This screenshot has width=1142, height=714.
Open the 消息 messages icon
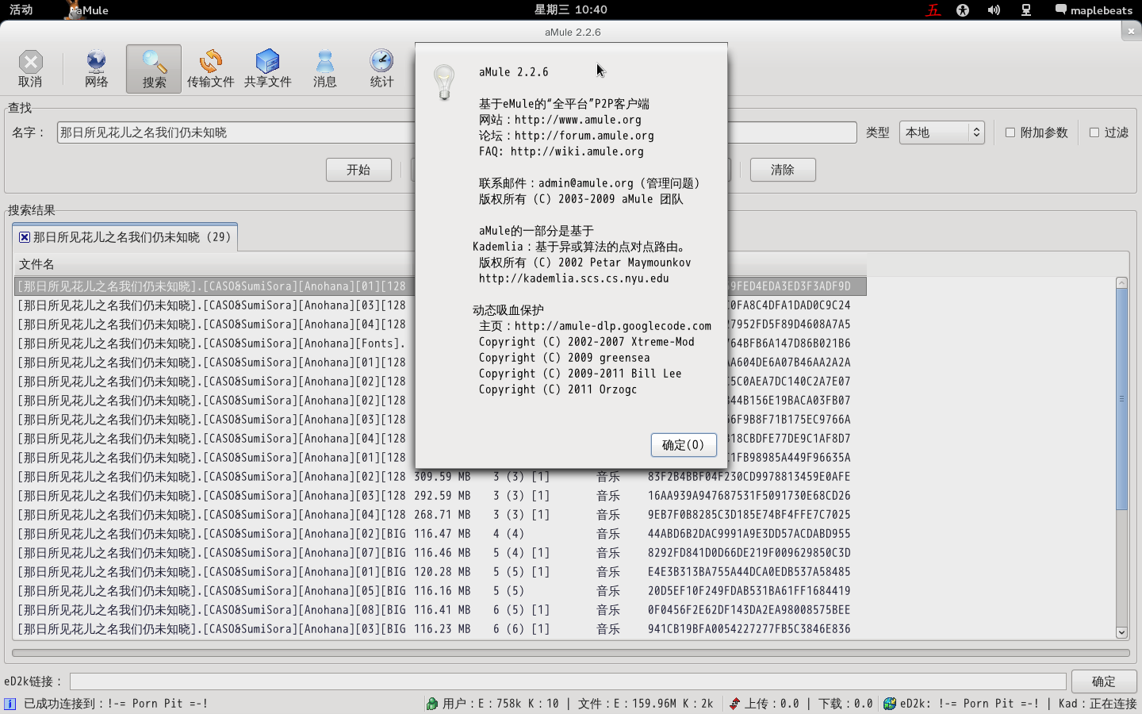324,68
